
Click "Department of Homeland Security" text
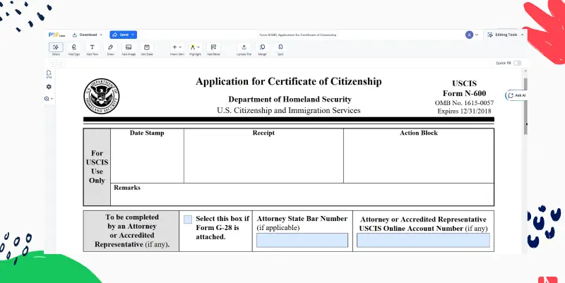click(290, 100)
